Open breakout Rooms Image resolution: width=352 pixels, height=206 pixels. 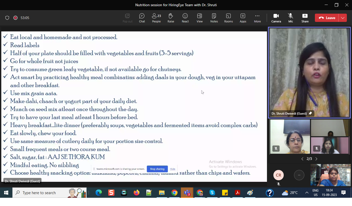[228, 18]
